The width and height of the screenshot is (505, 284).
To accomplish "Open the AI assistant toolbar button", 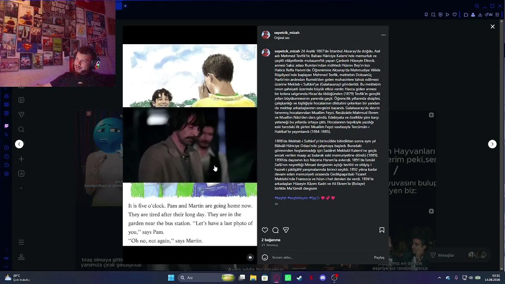I will tap(489, 15).
